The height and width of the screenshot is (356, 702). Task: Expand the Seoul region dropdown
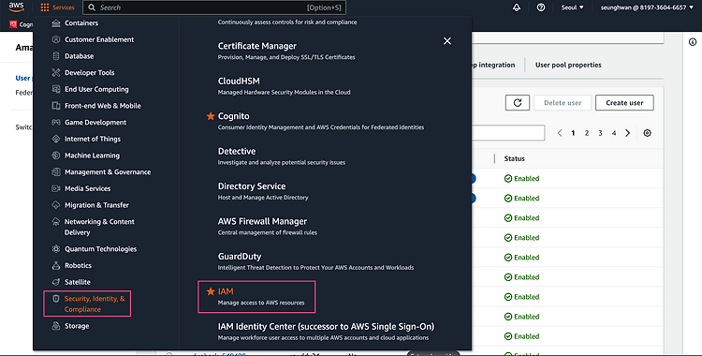[573, 7]
